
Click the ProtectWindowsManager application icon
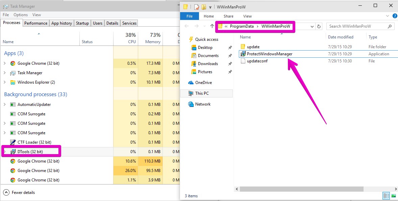pos(243,54)
